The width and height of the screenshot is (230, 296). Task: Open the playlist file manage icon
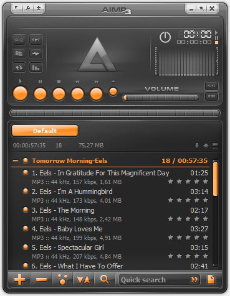pos(211,279)
